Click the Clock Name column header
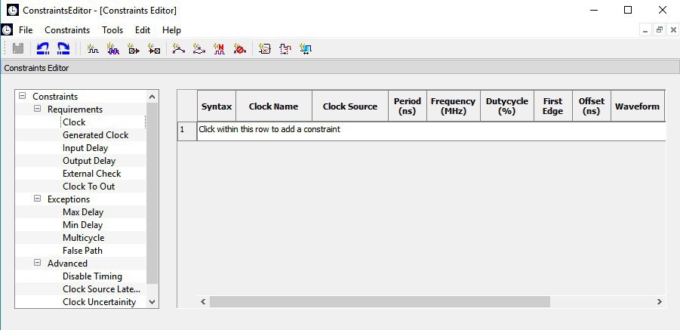Image resolution: width=680 pixels, height=330 pixels. 273,106
